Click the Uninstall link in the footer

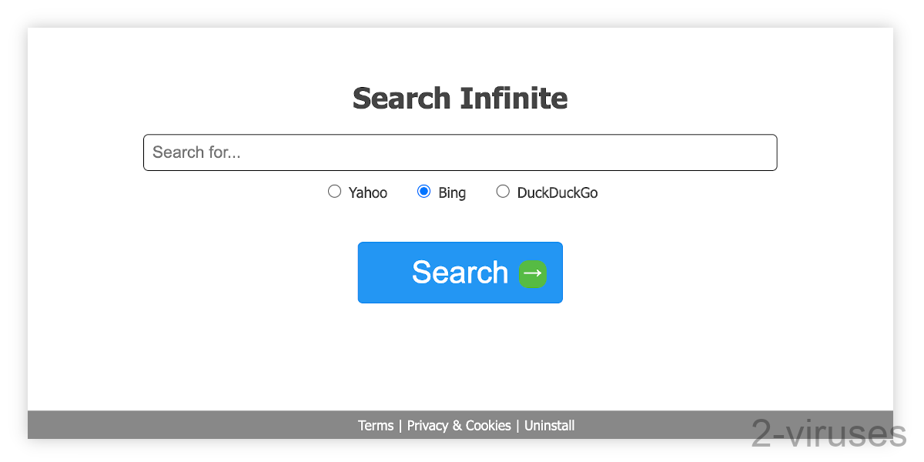tap(549, 425)
